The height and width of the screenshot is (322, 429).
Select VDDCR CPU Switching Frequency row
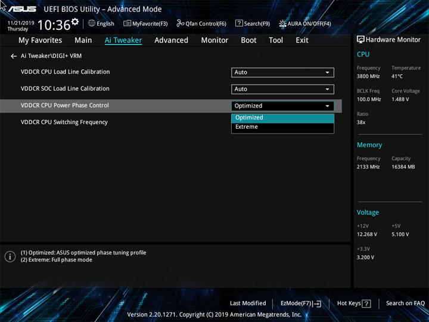pyautogui.click(x=171, y=122)
